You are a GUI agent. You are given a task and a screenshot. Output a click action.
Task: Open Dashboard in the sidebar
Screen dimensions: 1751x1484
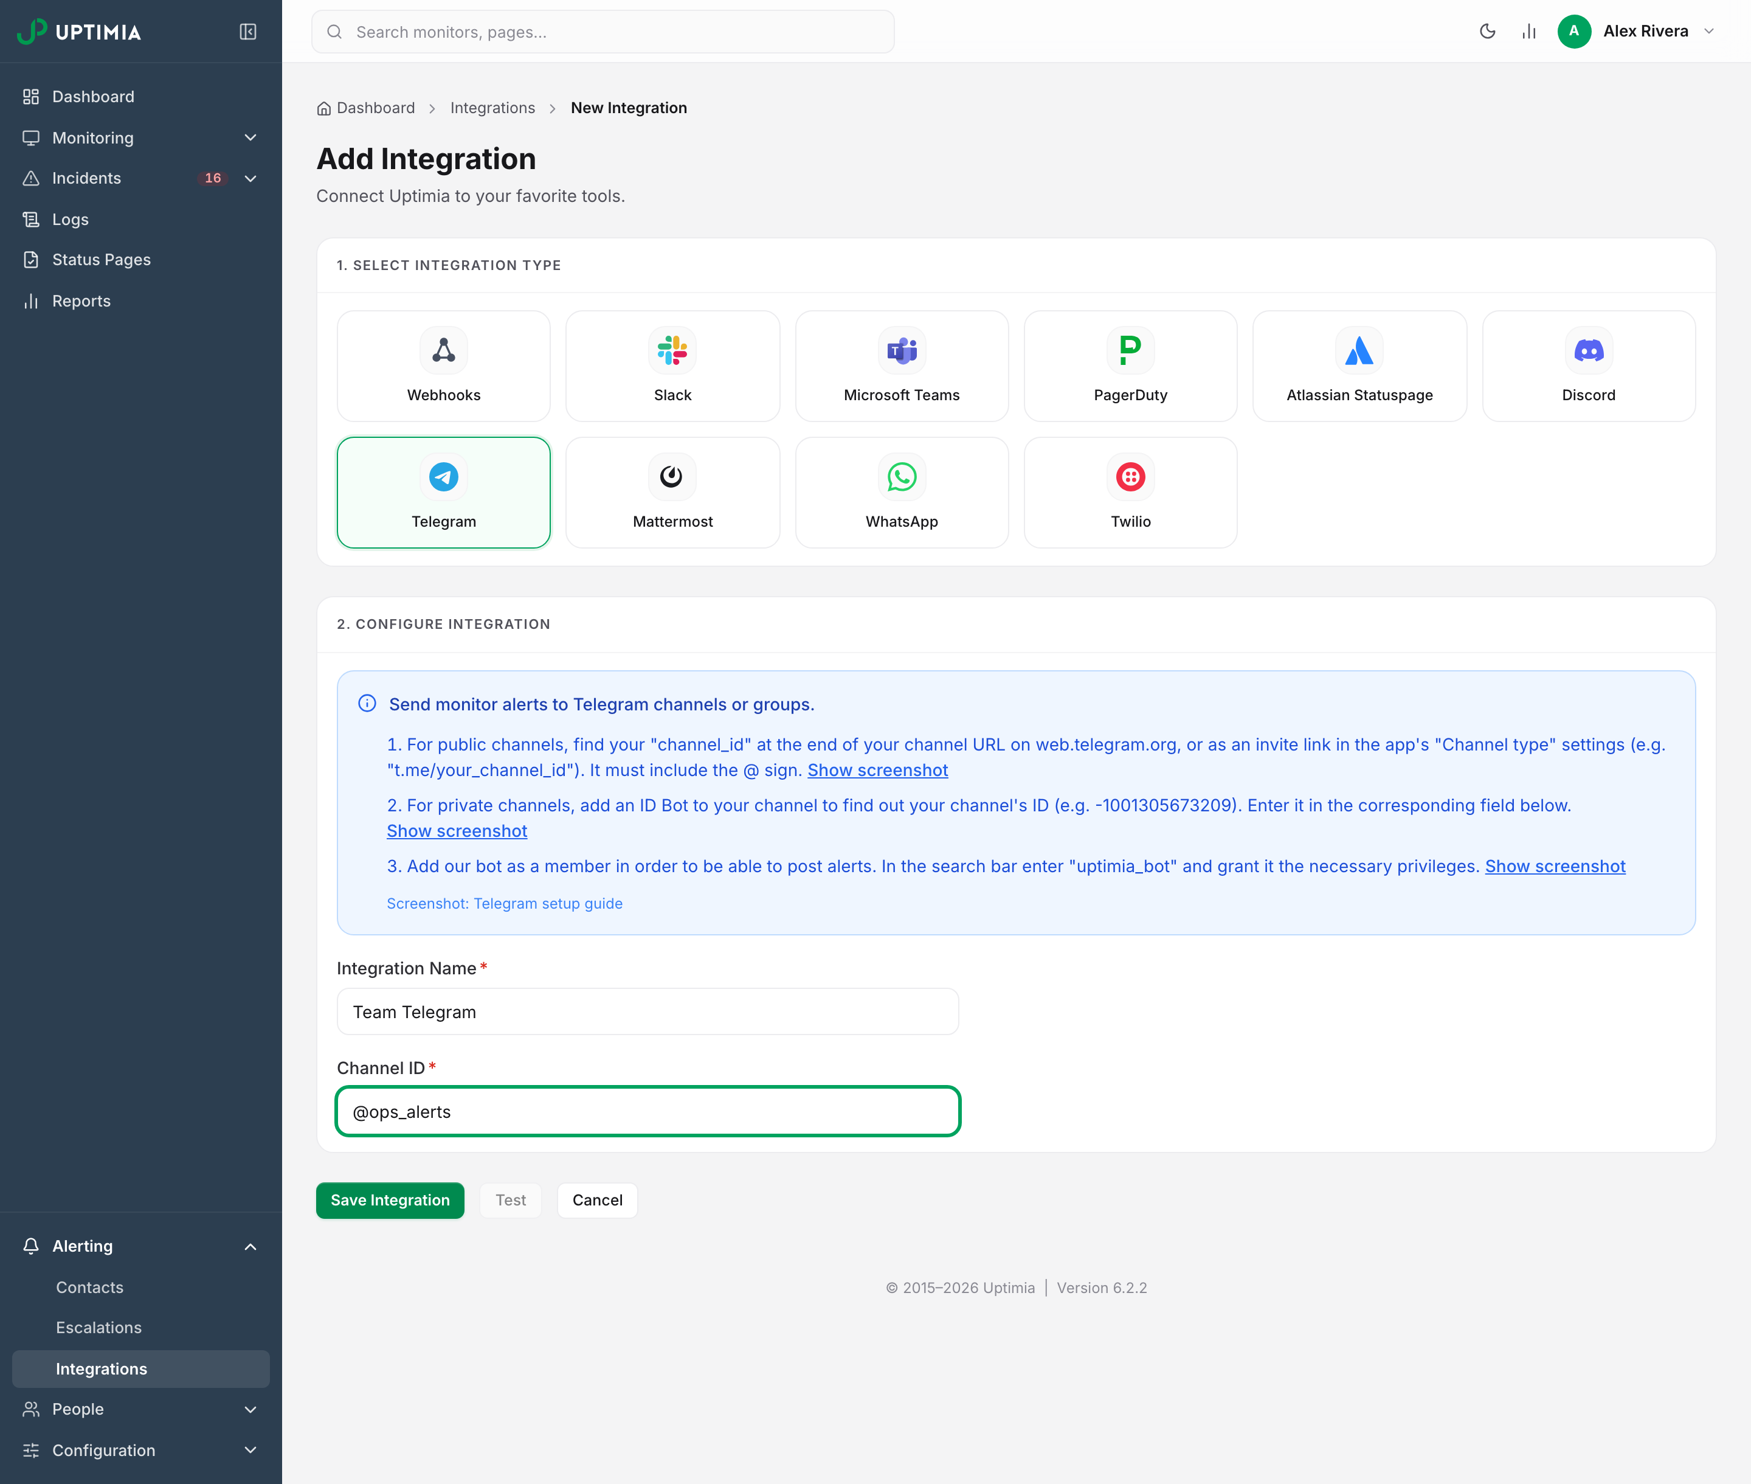(x=140, y=97)
